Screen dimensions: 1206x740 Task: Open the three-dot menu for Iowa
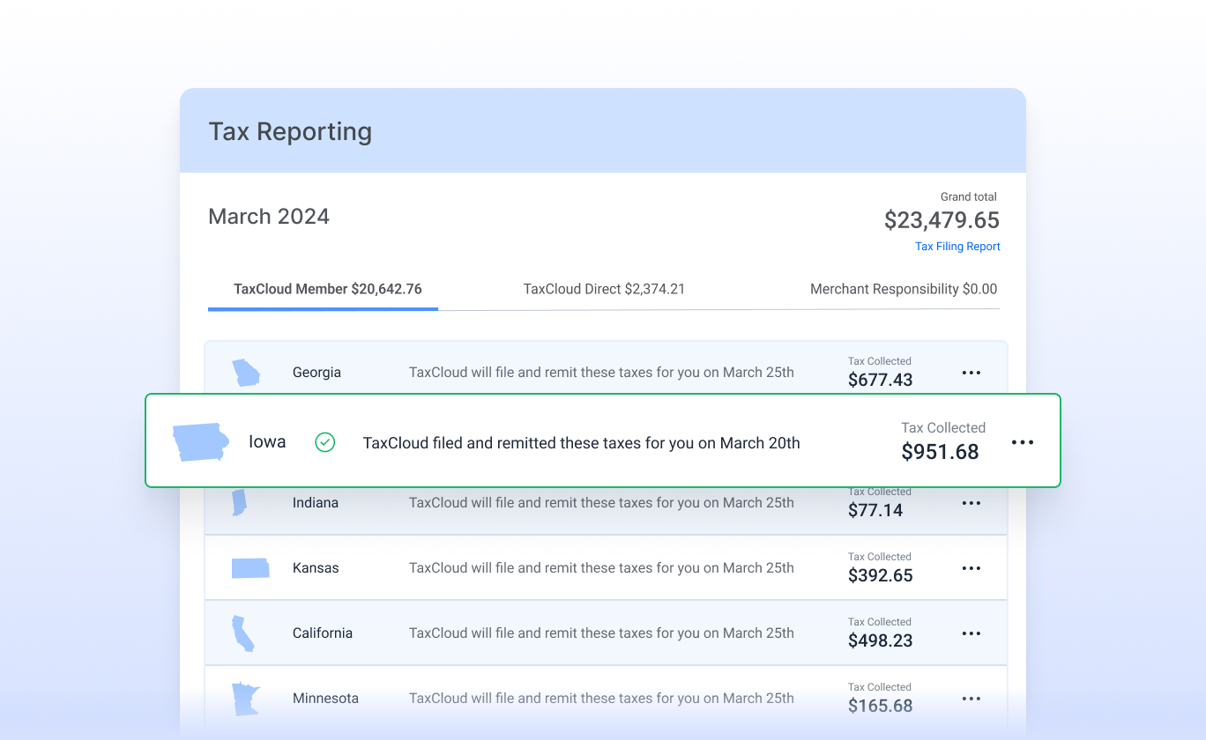pos(1023,442)
